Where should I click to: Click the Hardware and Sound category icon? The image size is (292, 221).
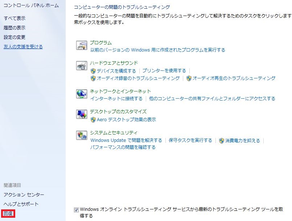point(82,66)
